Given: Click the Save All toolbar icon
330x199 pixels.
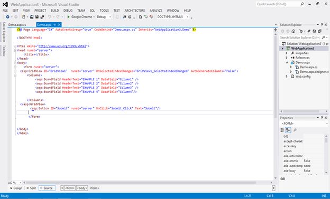Looking at the screenshot, I should pos(42,17).
